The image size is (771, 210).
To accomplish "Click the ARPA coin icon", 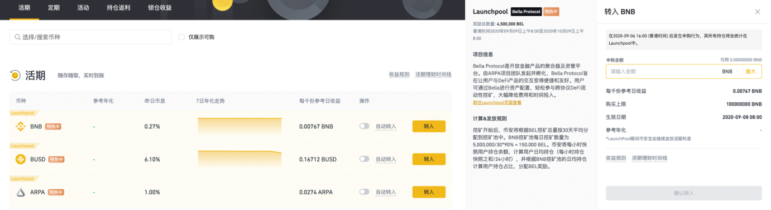I will coord(21,192).
